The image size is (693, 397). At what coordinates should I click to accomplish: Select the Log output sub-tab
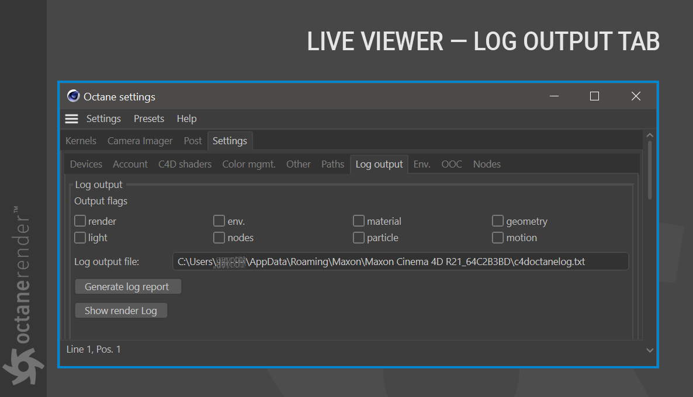[x=379, y=164]
